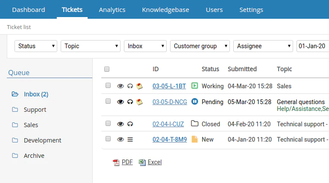Click headset icon in 03-05-D-NCG row

[130, 102]
